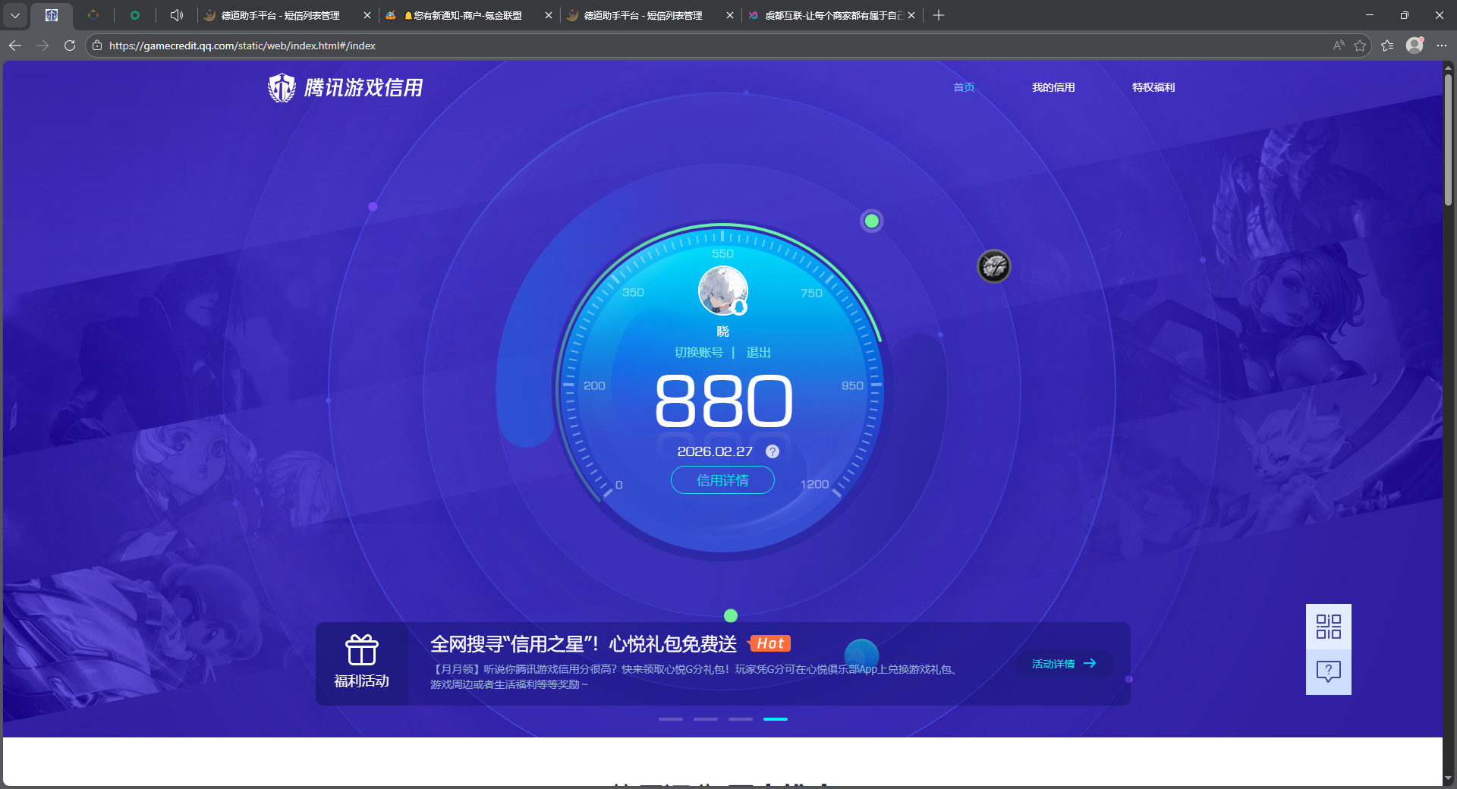Restore down the browser window
This screenshot has height=789, width=1457.
(1405, 15)
